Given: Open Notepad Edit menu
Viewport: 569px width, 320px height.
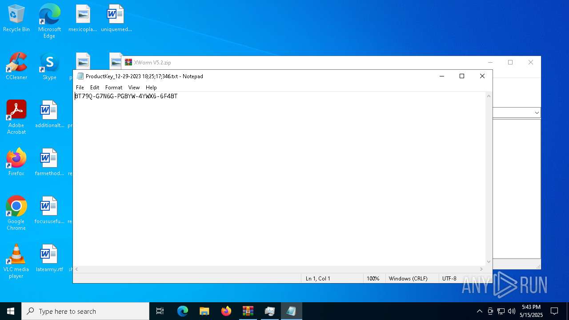Looking at the screenshot, I should coord(95,88).
